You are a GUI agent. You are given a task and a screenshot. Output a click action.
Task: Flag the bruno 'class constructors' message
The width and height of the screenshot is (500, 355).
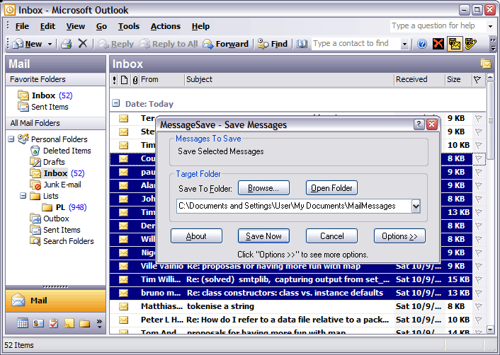[478, 293]
